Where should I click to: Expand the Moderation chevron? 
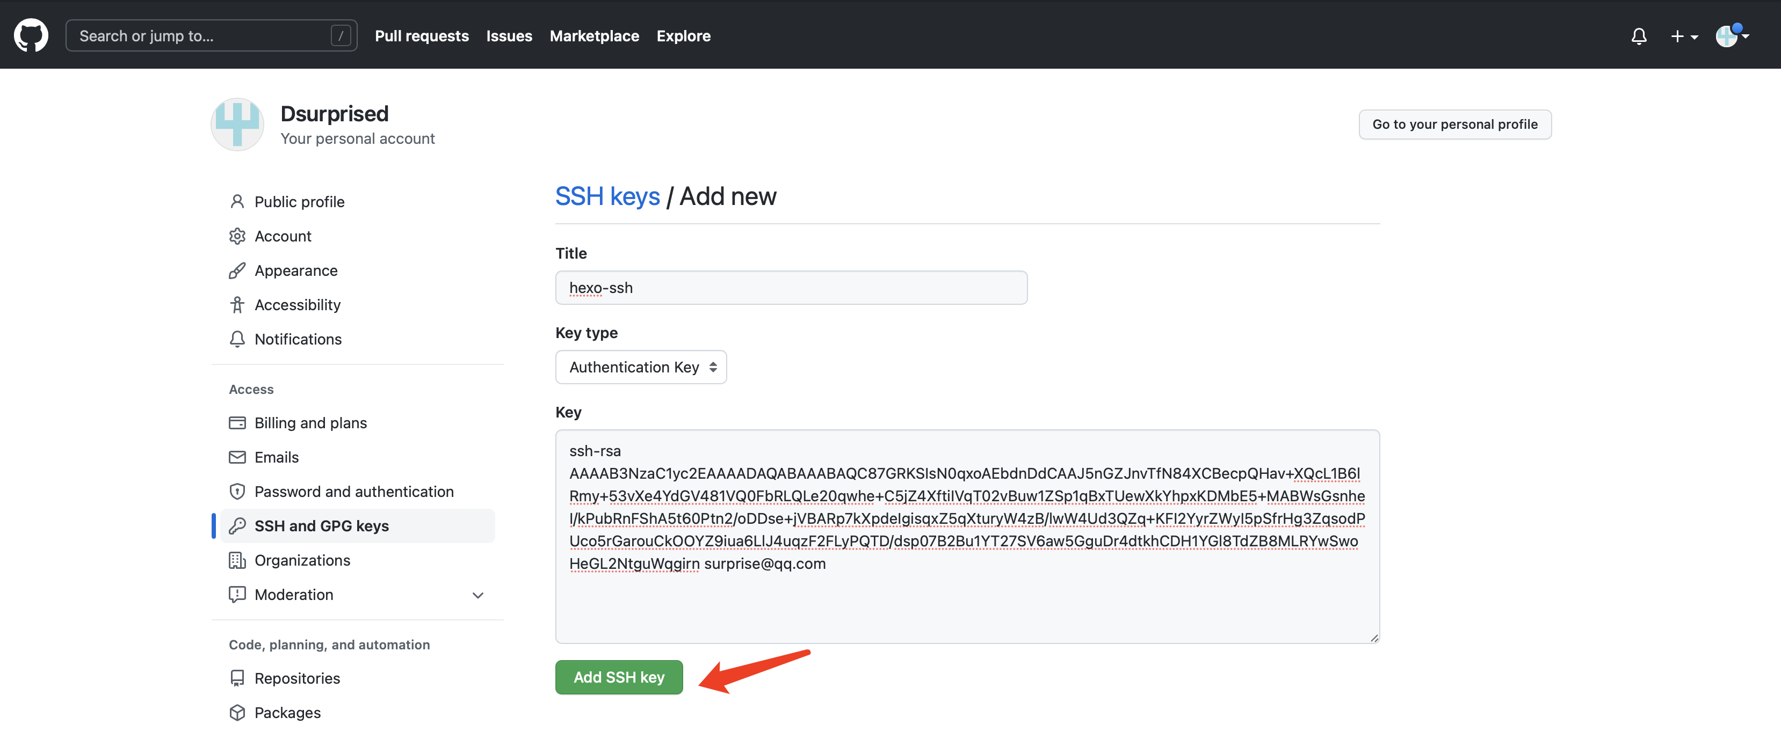pyautogui.click(x=477, y=595)
